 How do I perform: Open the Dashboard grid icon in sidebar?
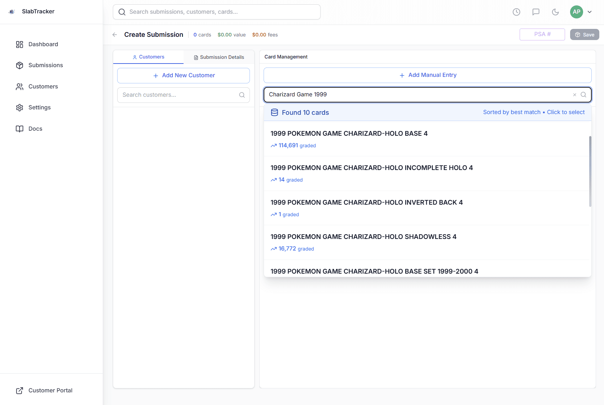(x=19, y=44)
